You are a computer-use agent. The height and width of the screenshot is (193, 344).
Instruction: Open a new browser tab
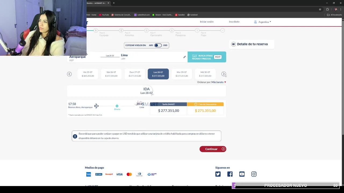[114, 3]
